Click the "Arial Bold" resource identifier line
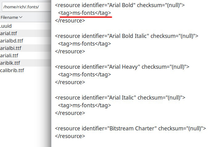 click(x=120, y=5)
